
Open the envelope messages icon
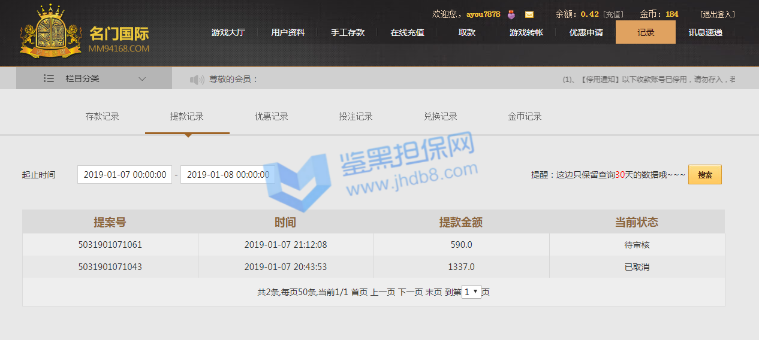529,14
